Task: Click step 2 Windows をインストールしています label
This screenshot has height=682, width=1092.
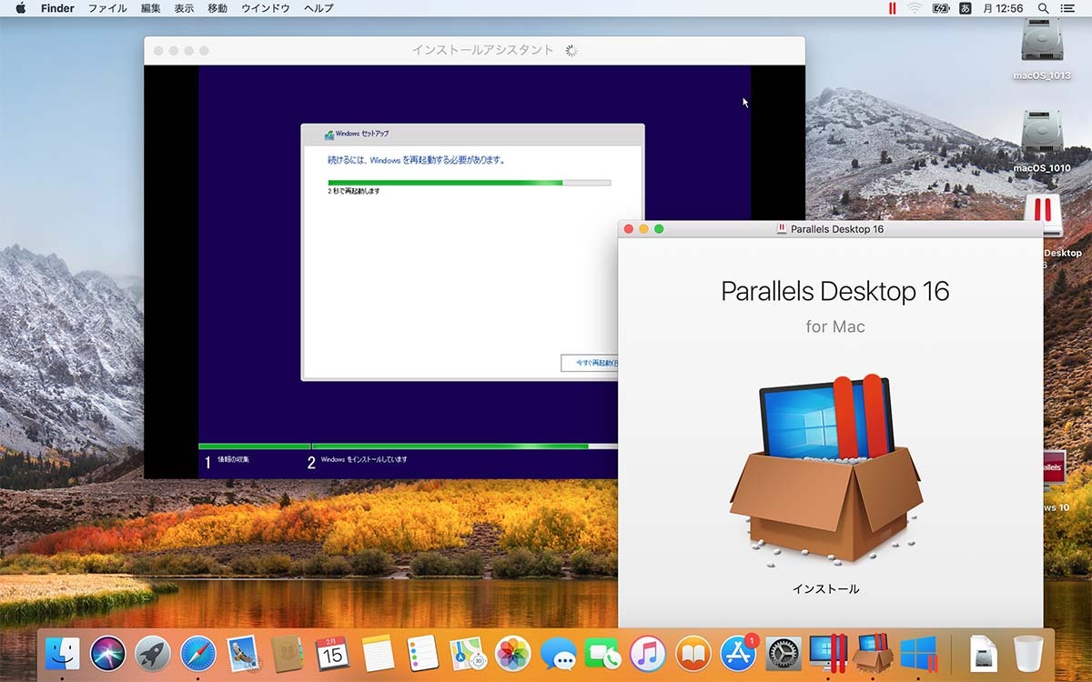Action: (364, 460)
